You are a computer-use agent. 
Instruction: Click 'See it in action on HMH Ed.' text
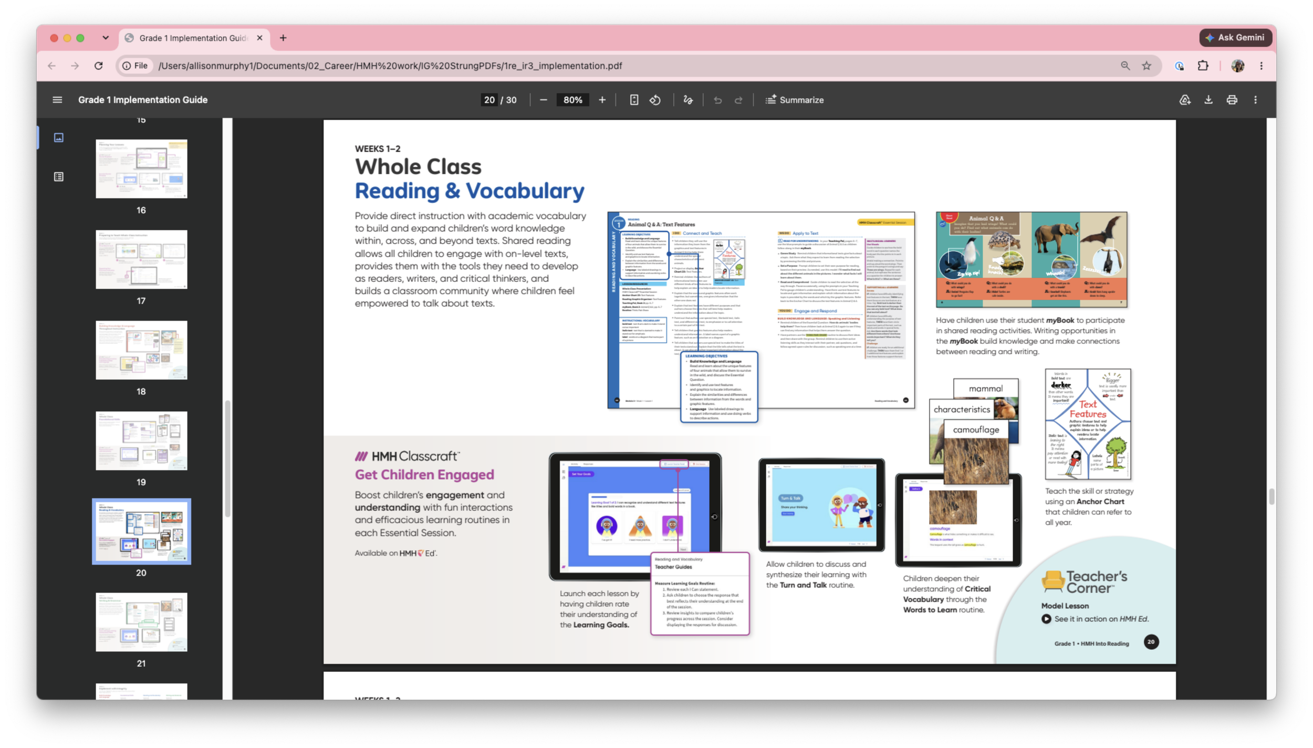[1101, 619]
